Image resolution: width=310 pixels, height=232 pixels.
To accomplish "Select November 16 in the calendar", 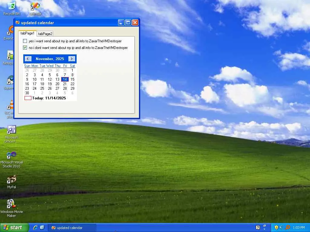I will 27,84.
